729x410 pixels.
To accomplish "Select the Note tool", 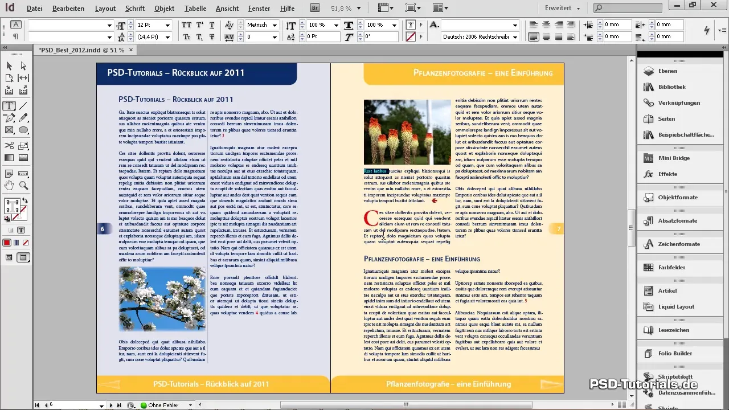I will [x=9, y=173].
